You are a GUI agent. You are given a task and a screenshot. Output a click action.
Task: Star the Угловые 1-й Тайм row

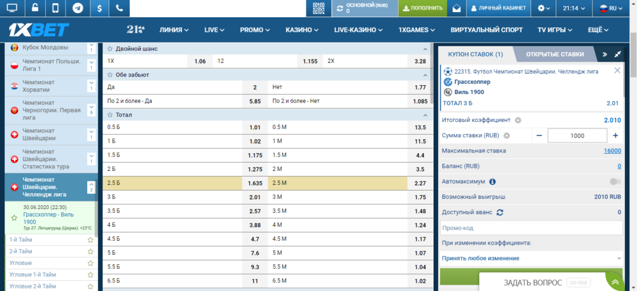point(90,274)
